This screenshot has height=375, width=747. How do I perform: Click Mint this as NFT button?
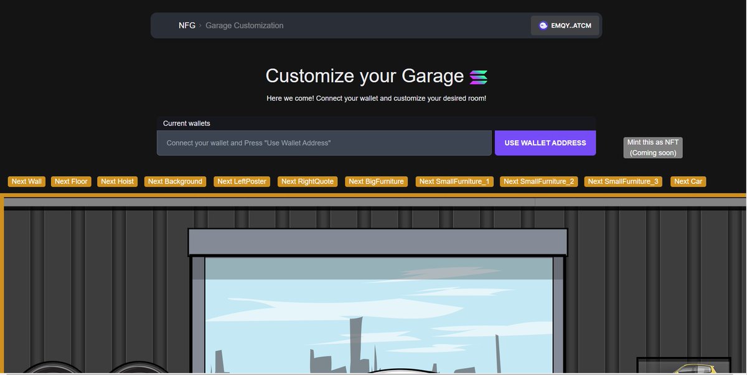(653, 147)
